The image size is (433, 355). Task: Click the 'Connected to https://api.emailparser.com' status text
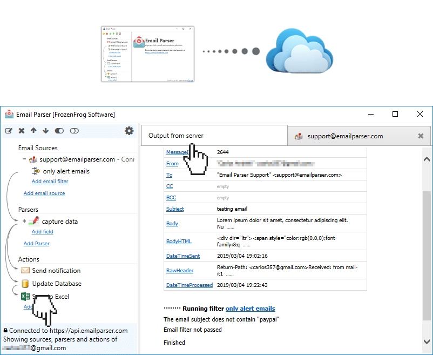coord(68,331)
